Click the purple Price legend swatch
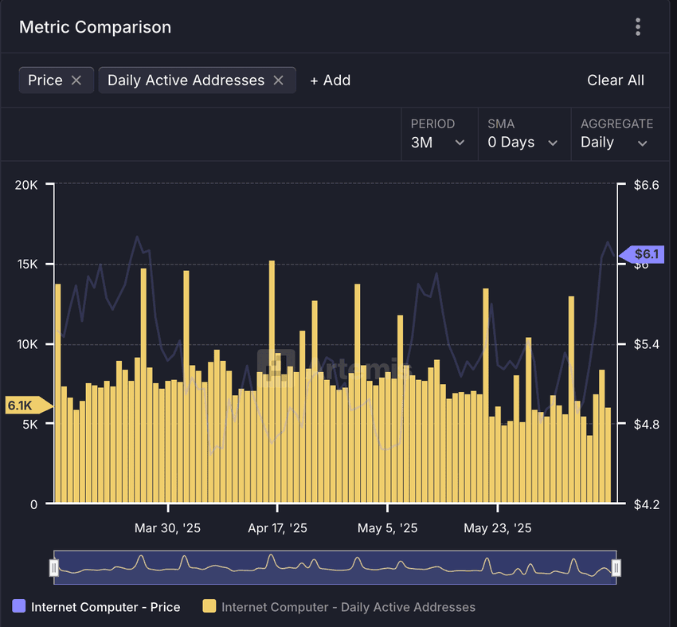Viewport: 677px width, 627px height. (x=20, y=607)
